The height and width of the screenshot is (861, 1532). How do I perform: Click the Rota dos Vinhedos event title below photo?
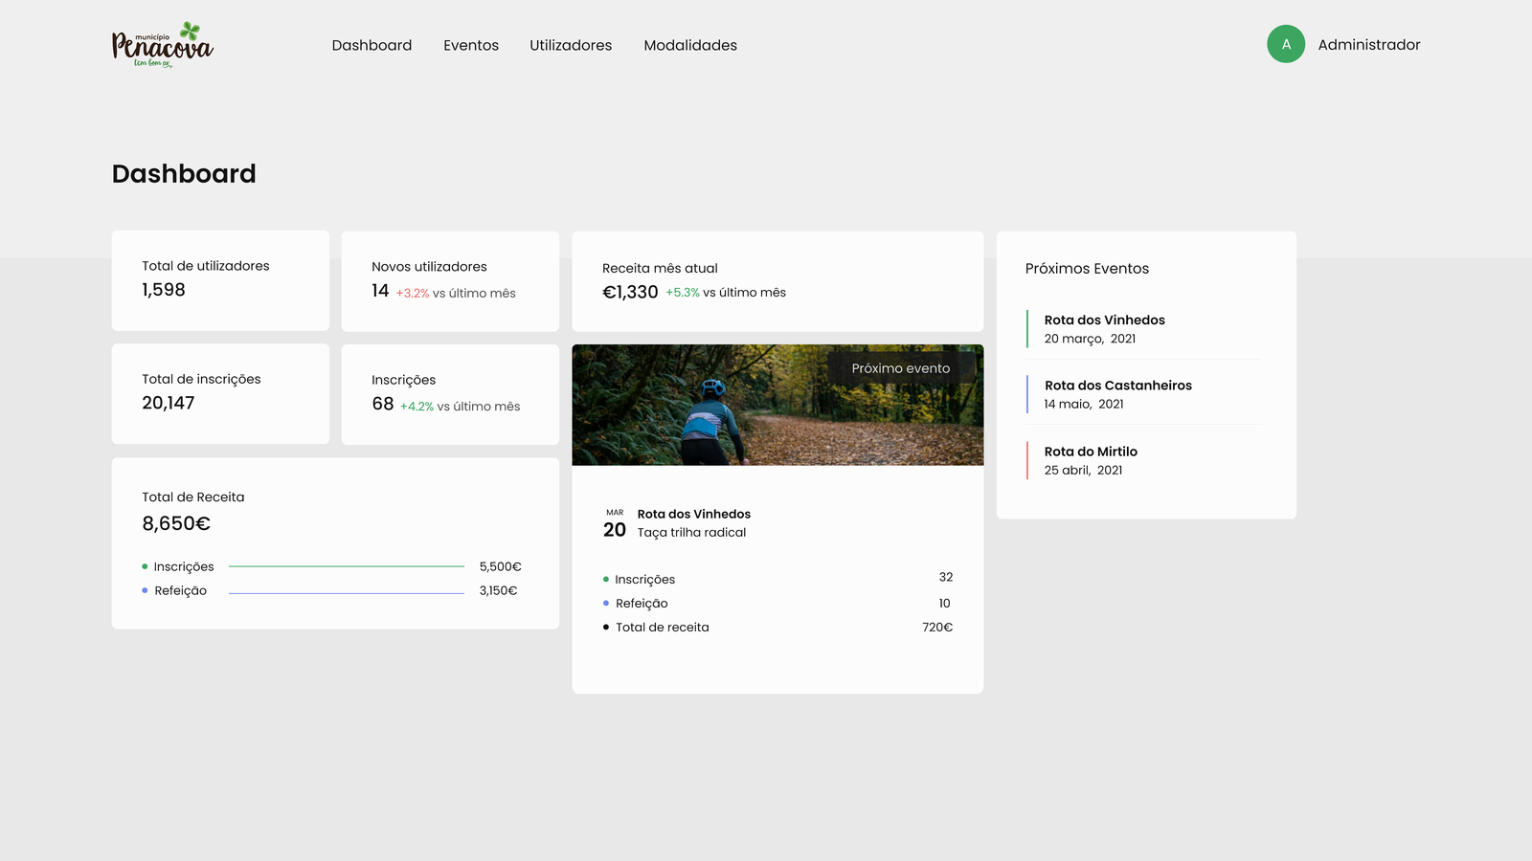pyautogui.click(x=693, y=514)
